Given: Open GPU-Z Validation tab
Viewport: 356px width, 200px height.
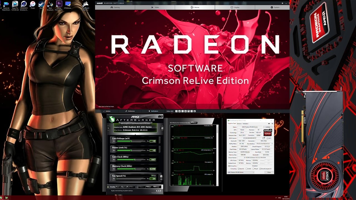Looking at the screenshot, I should click(245, 124).
